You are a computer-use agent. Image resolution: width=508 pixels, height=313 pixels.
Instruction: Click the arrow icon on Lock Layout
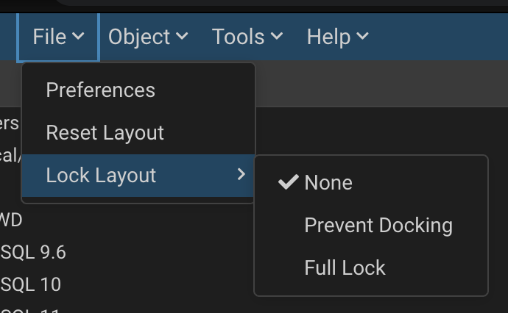[241, 175]
